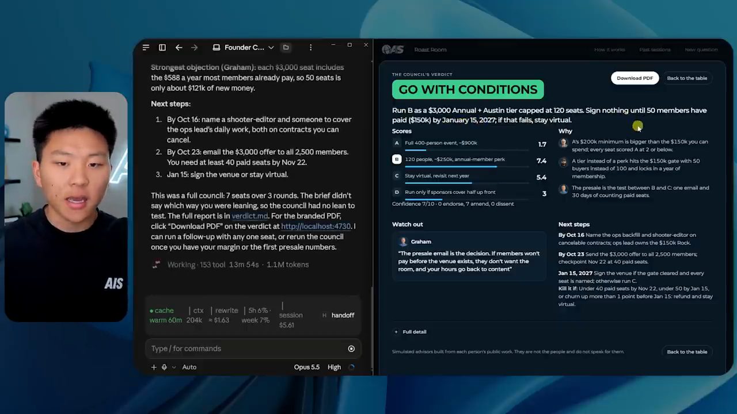Click avatar beside "A's $200k minimum" reason
Viewport: 737px width, 414px height.
[563, 143]
